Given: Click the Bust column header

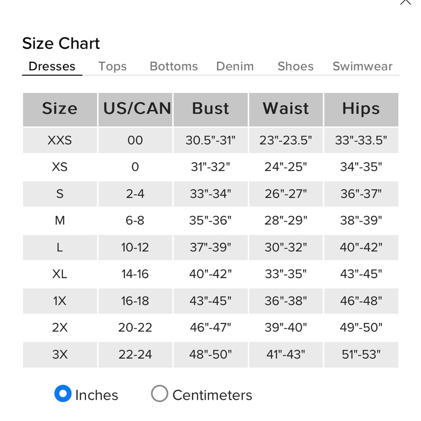Looking at the screenshot, I should click(210, 109).
